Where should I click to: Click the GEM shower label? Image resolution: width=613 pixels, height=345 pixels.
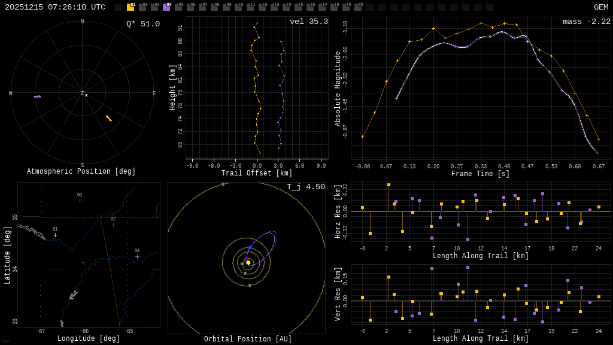tap(601, 7)
